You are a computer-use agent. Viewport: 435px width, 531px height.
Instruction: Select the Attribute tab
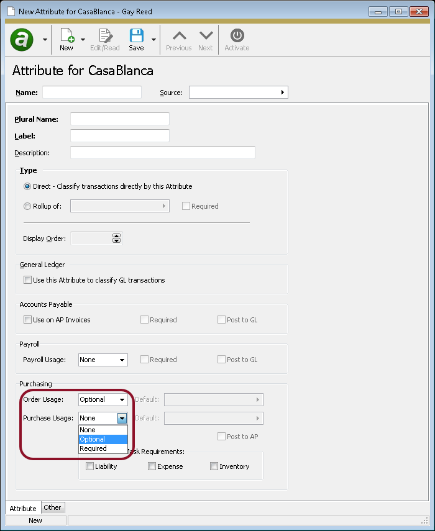pos(22,508)
